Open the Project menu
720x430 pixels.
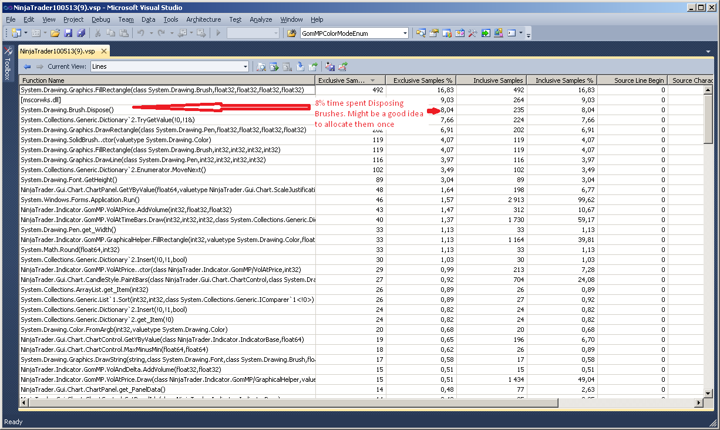click(x=73, y=19)
